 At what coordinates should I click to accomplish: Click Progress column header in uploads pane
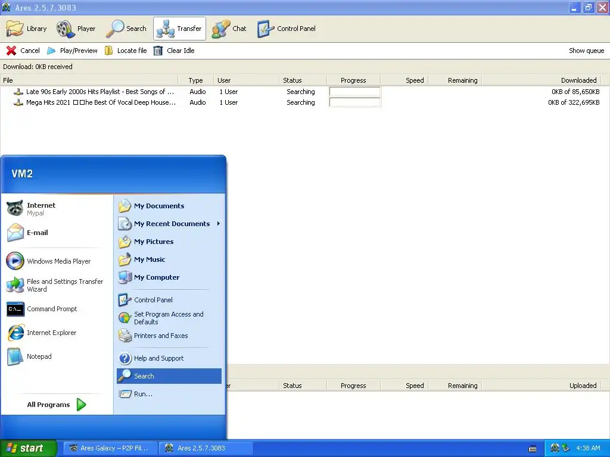click(354, 386)
